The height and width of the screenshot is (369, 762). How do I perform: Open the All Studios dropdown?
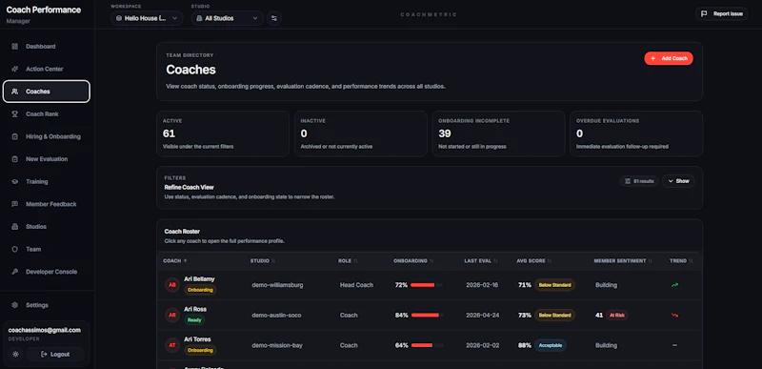pyautogui.click(x=227, y=18)
